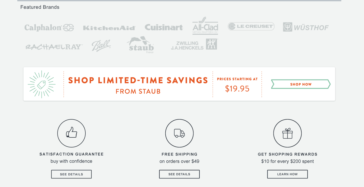
Task: Click the Staub France brand logo
Action: (x=140, y=45)
